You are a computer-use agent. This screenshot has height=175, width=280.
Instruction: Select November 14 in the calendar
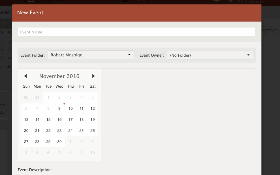[37, 119]
